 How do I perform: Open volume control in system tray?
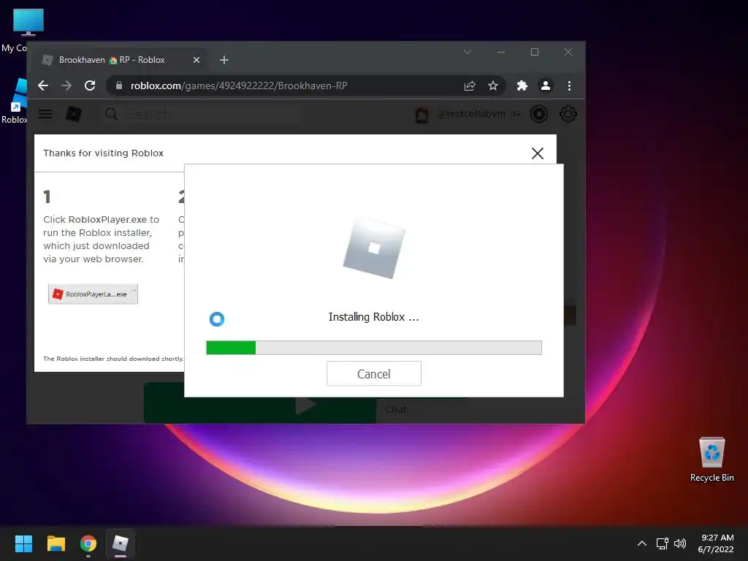point(680,543)
